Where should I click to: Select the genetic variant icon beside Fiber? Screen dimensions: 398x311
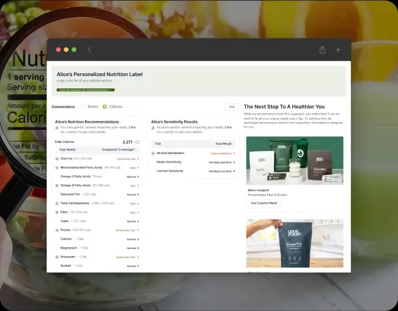pyautogui.click(x=57, y=212)
